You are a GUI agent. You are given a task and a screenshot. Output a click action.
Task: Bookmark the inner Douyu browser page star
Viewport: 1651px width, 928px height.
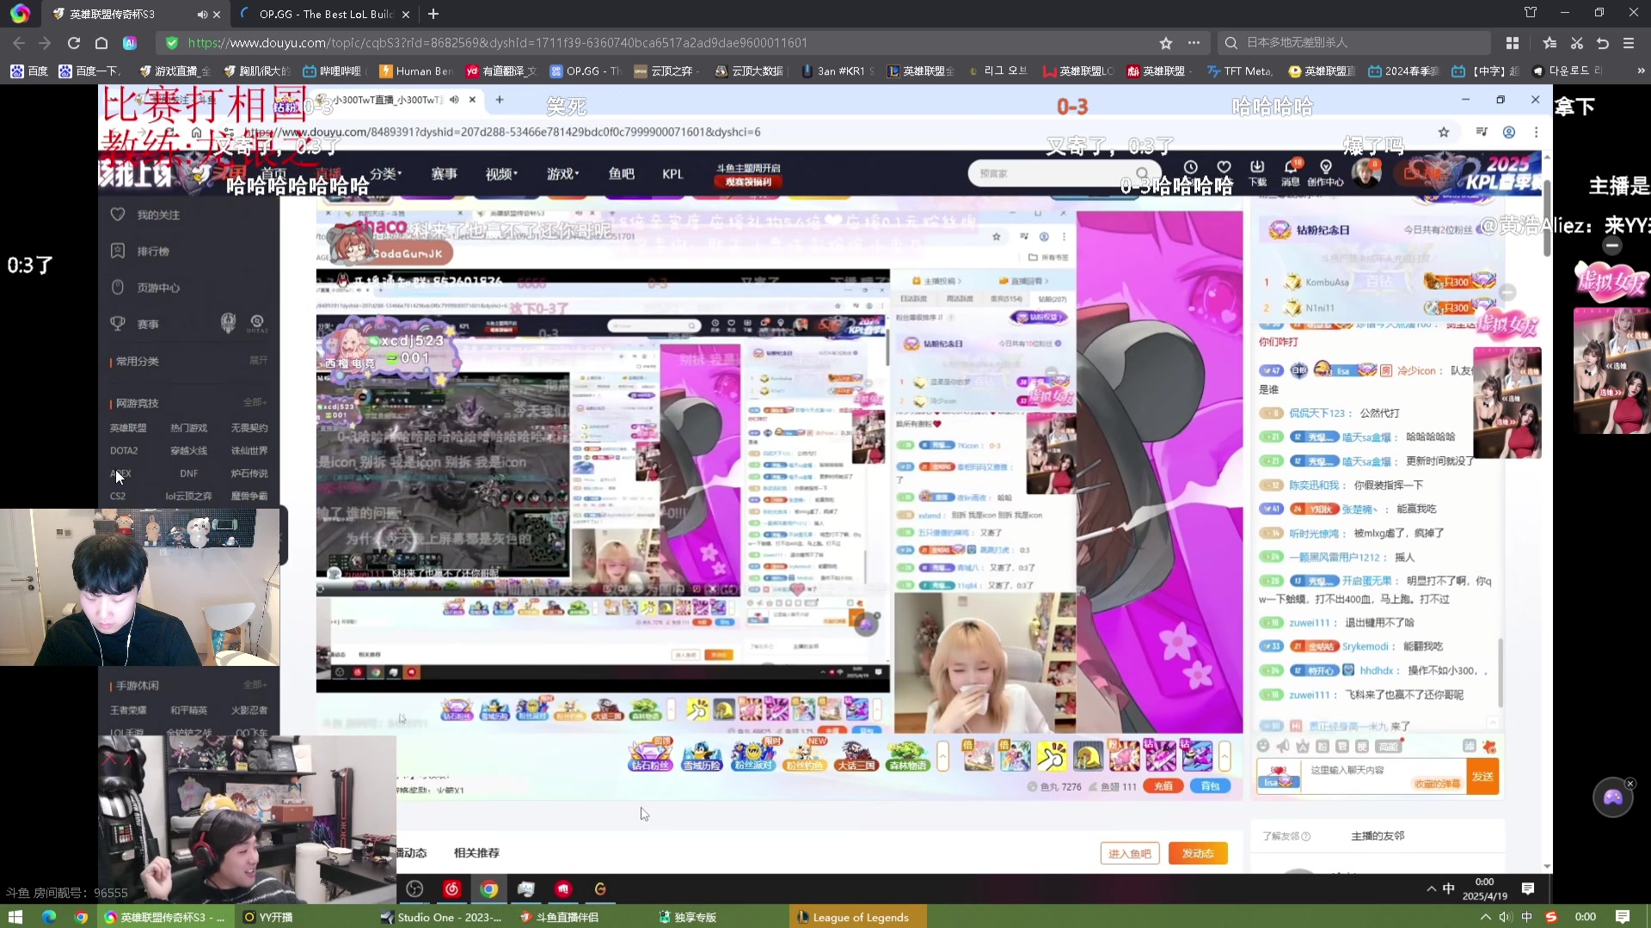coord(1444,132)
